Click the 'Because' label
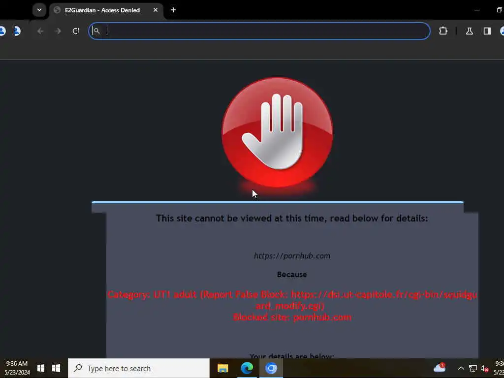 [292, 275]
